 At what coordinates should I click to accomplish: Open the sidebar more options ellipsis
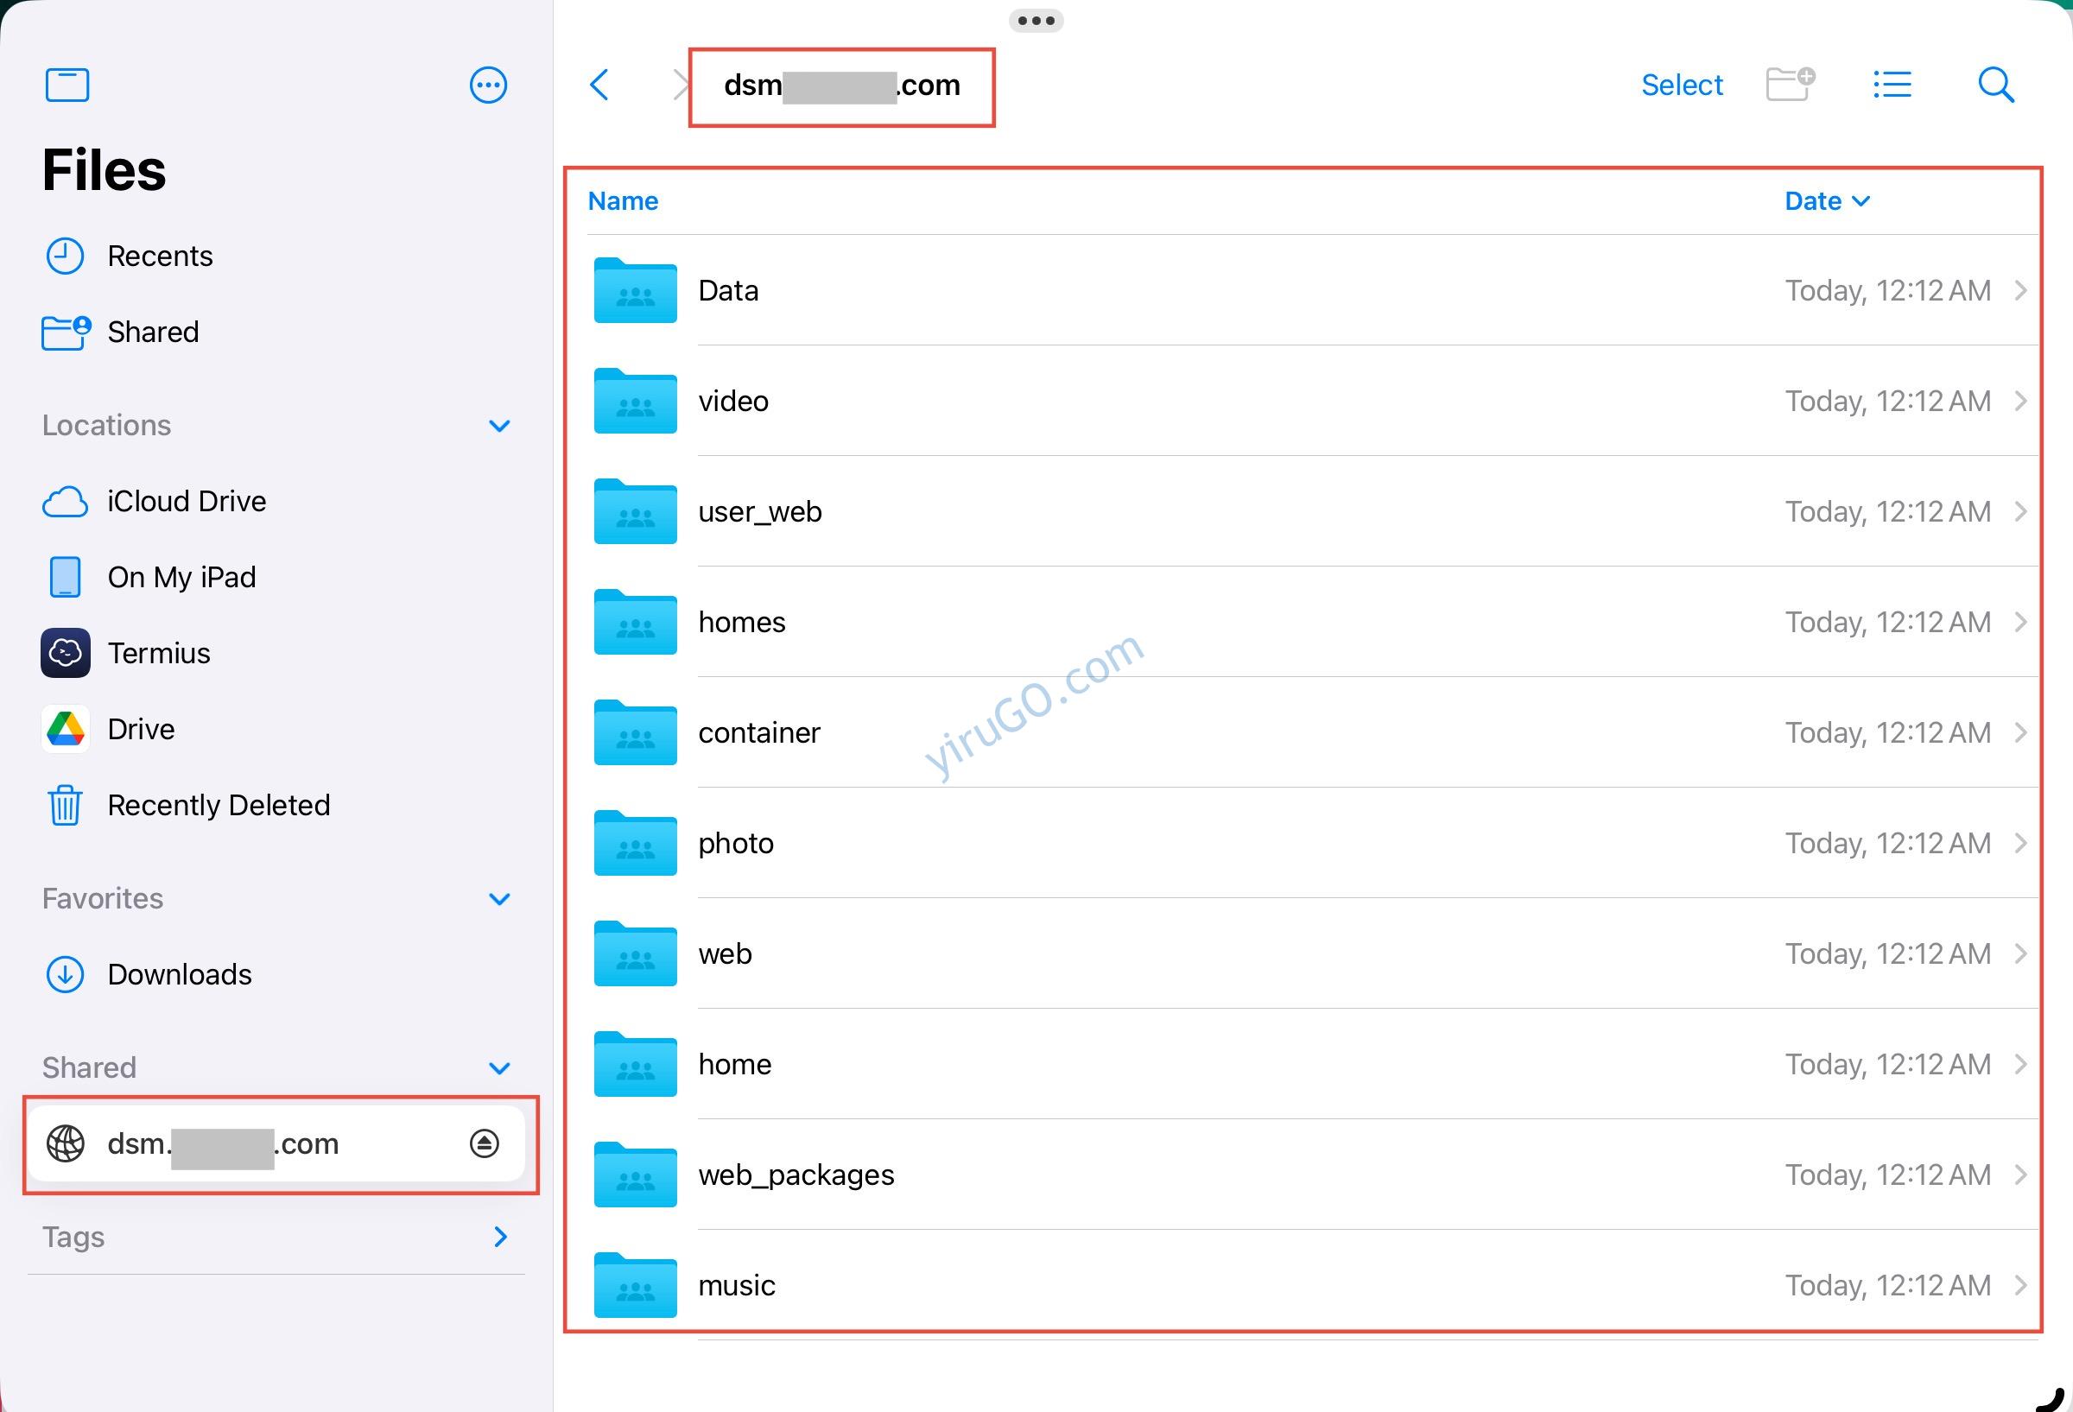coord(488,85)
